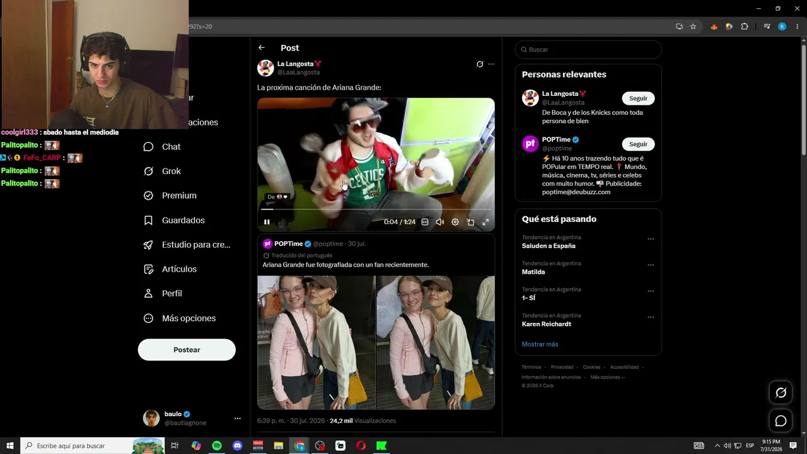Go to Perfil page
Viewport: 807px width, 454px height.
[x=163, y=294]
